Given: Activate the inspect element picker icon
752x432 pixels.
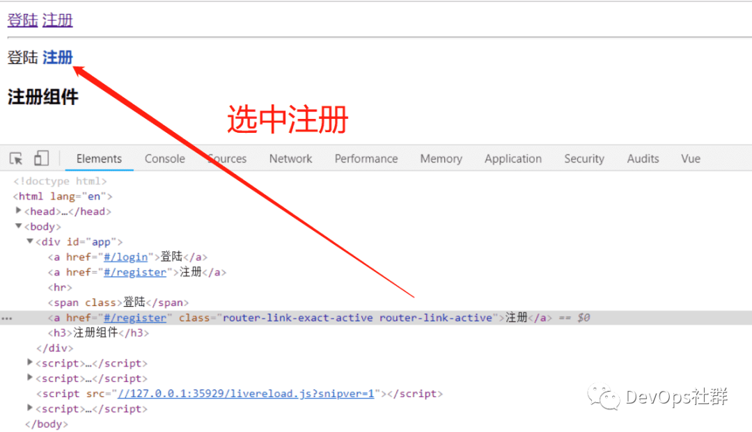Looking at the screenshot, I should click(16, 158).
